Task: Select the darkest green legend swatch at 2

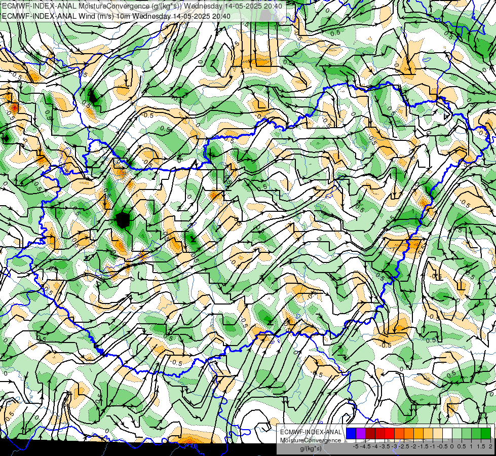Action: (x=486, y=433)
